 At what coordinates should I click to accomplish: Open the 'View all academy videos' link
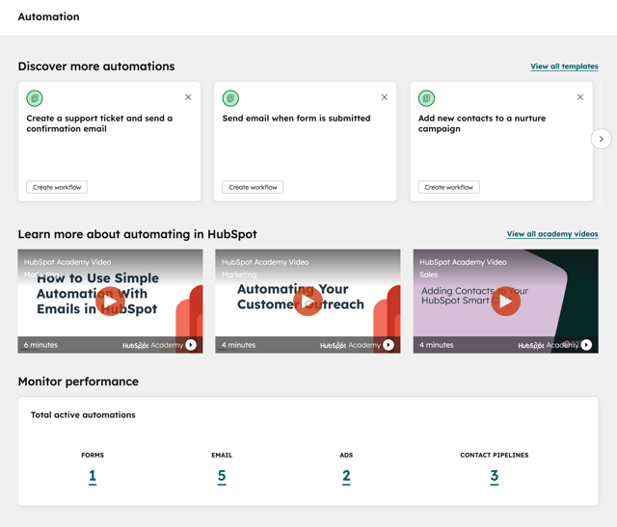pyautogui.click(x=552, y=234)
